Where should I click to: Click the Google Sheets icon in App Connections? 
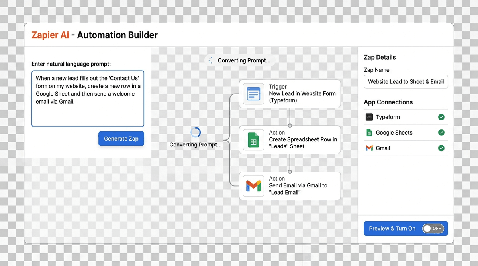pos(369,133)
